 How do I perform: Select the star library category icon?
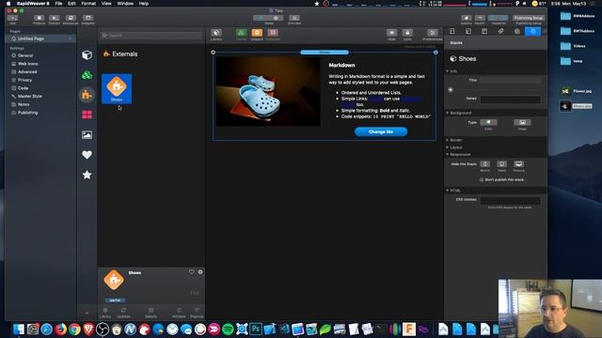coord(87,175)
